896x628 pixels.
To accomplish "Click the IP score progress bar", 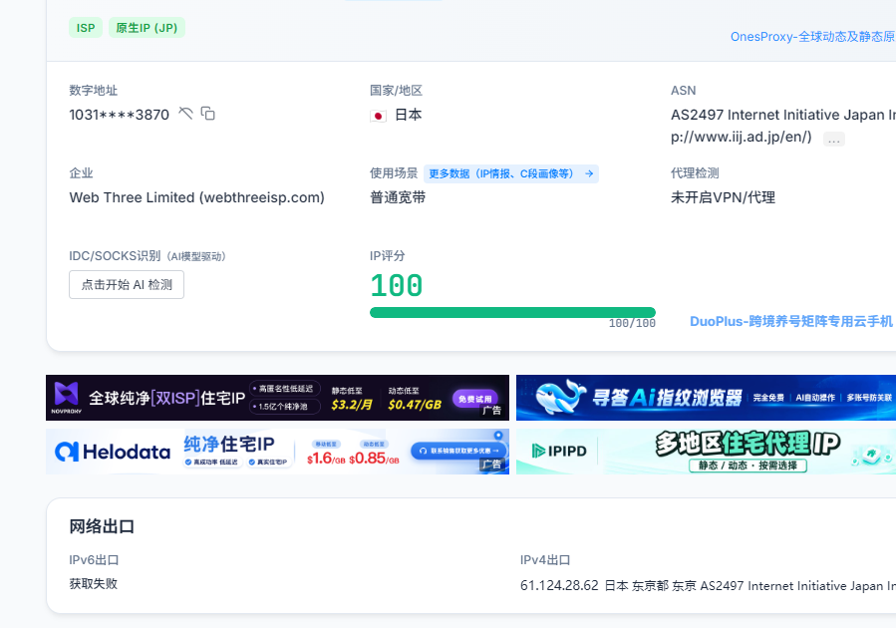I will pyautogui.click(x=512, y=312).
